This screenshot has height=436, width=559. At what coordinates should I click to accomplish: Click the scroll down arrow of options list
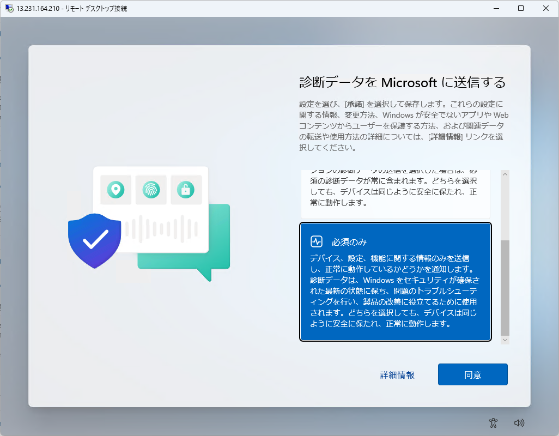pyautogui.click(x=505, y=340)
